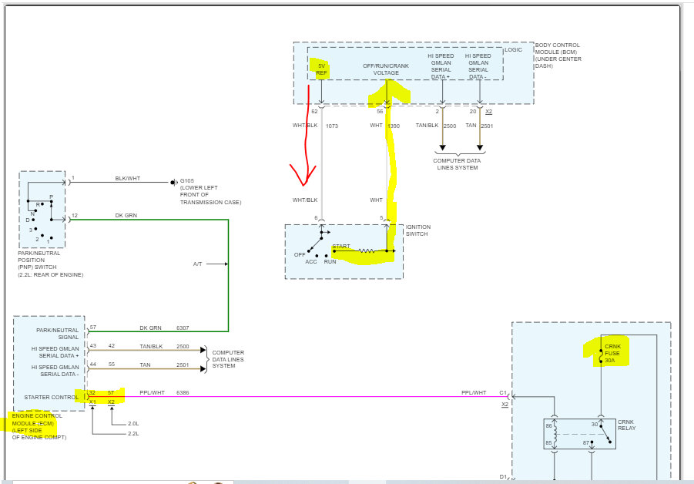Click the A/T arrow label
The height and width of the screenshot is (484, 694).
(197, 264)
